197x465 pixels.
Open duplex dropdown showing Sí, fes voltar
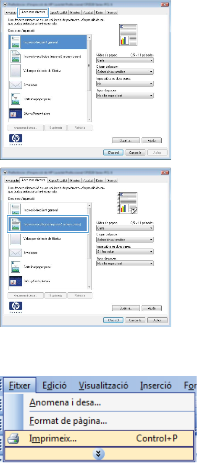click(x=125, y=252)
